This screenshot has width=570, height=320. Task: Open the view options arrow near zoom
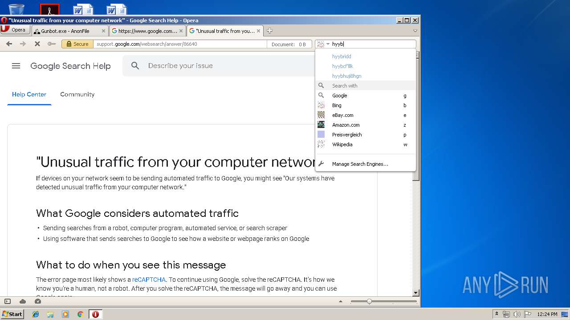click(x=341, y=301)
